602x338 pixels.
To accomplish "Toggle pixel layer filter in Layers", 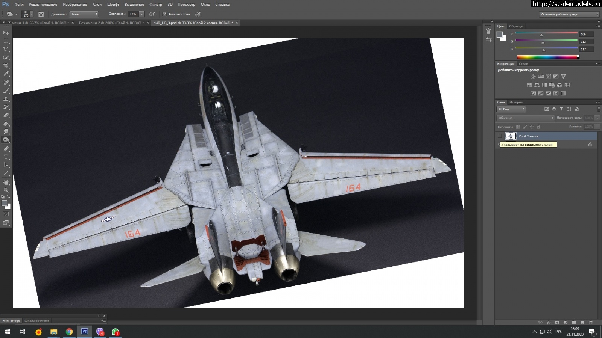I will coord(547,109).
